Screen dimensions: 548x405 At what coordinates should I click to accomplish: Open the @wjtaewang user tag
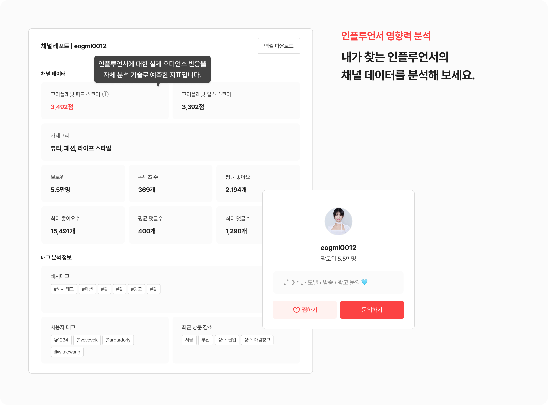click(67, 352)
